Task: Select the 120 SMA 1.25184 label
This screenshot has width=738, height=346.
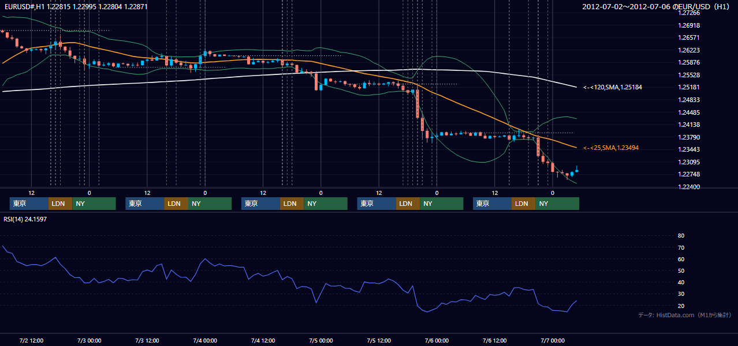Action: click(613, 87)
